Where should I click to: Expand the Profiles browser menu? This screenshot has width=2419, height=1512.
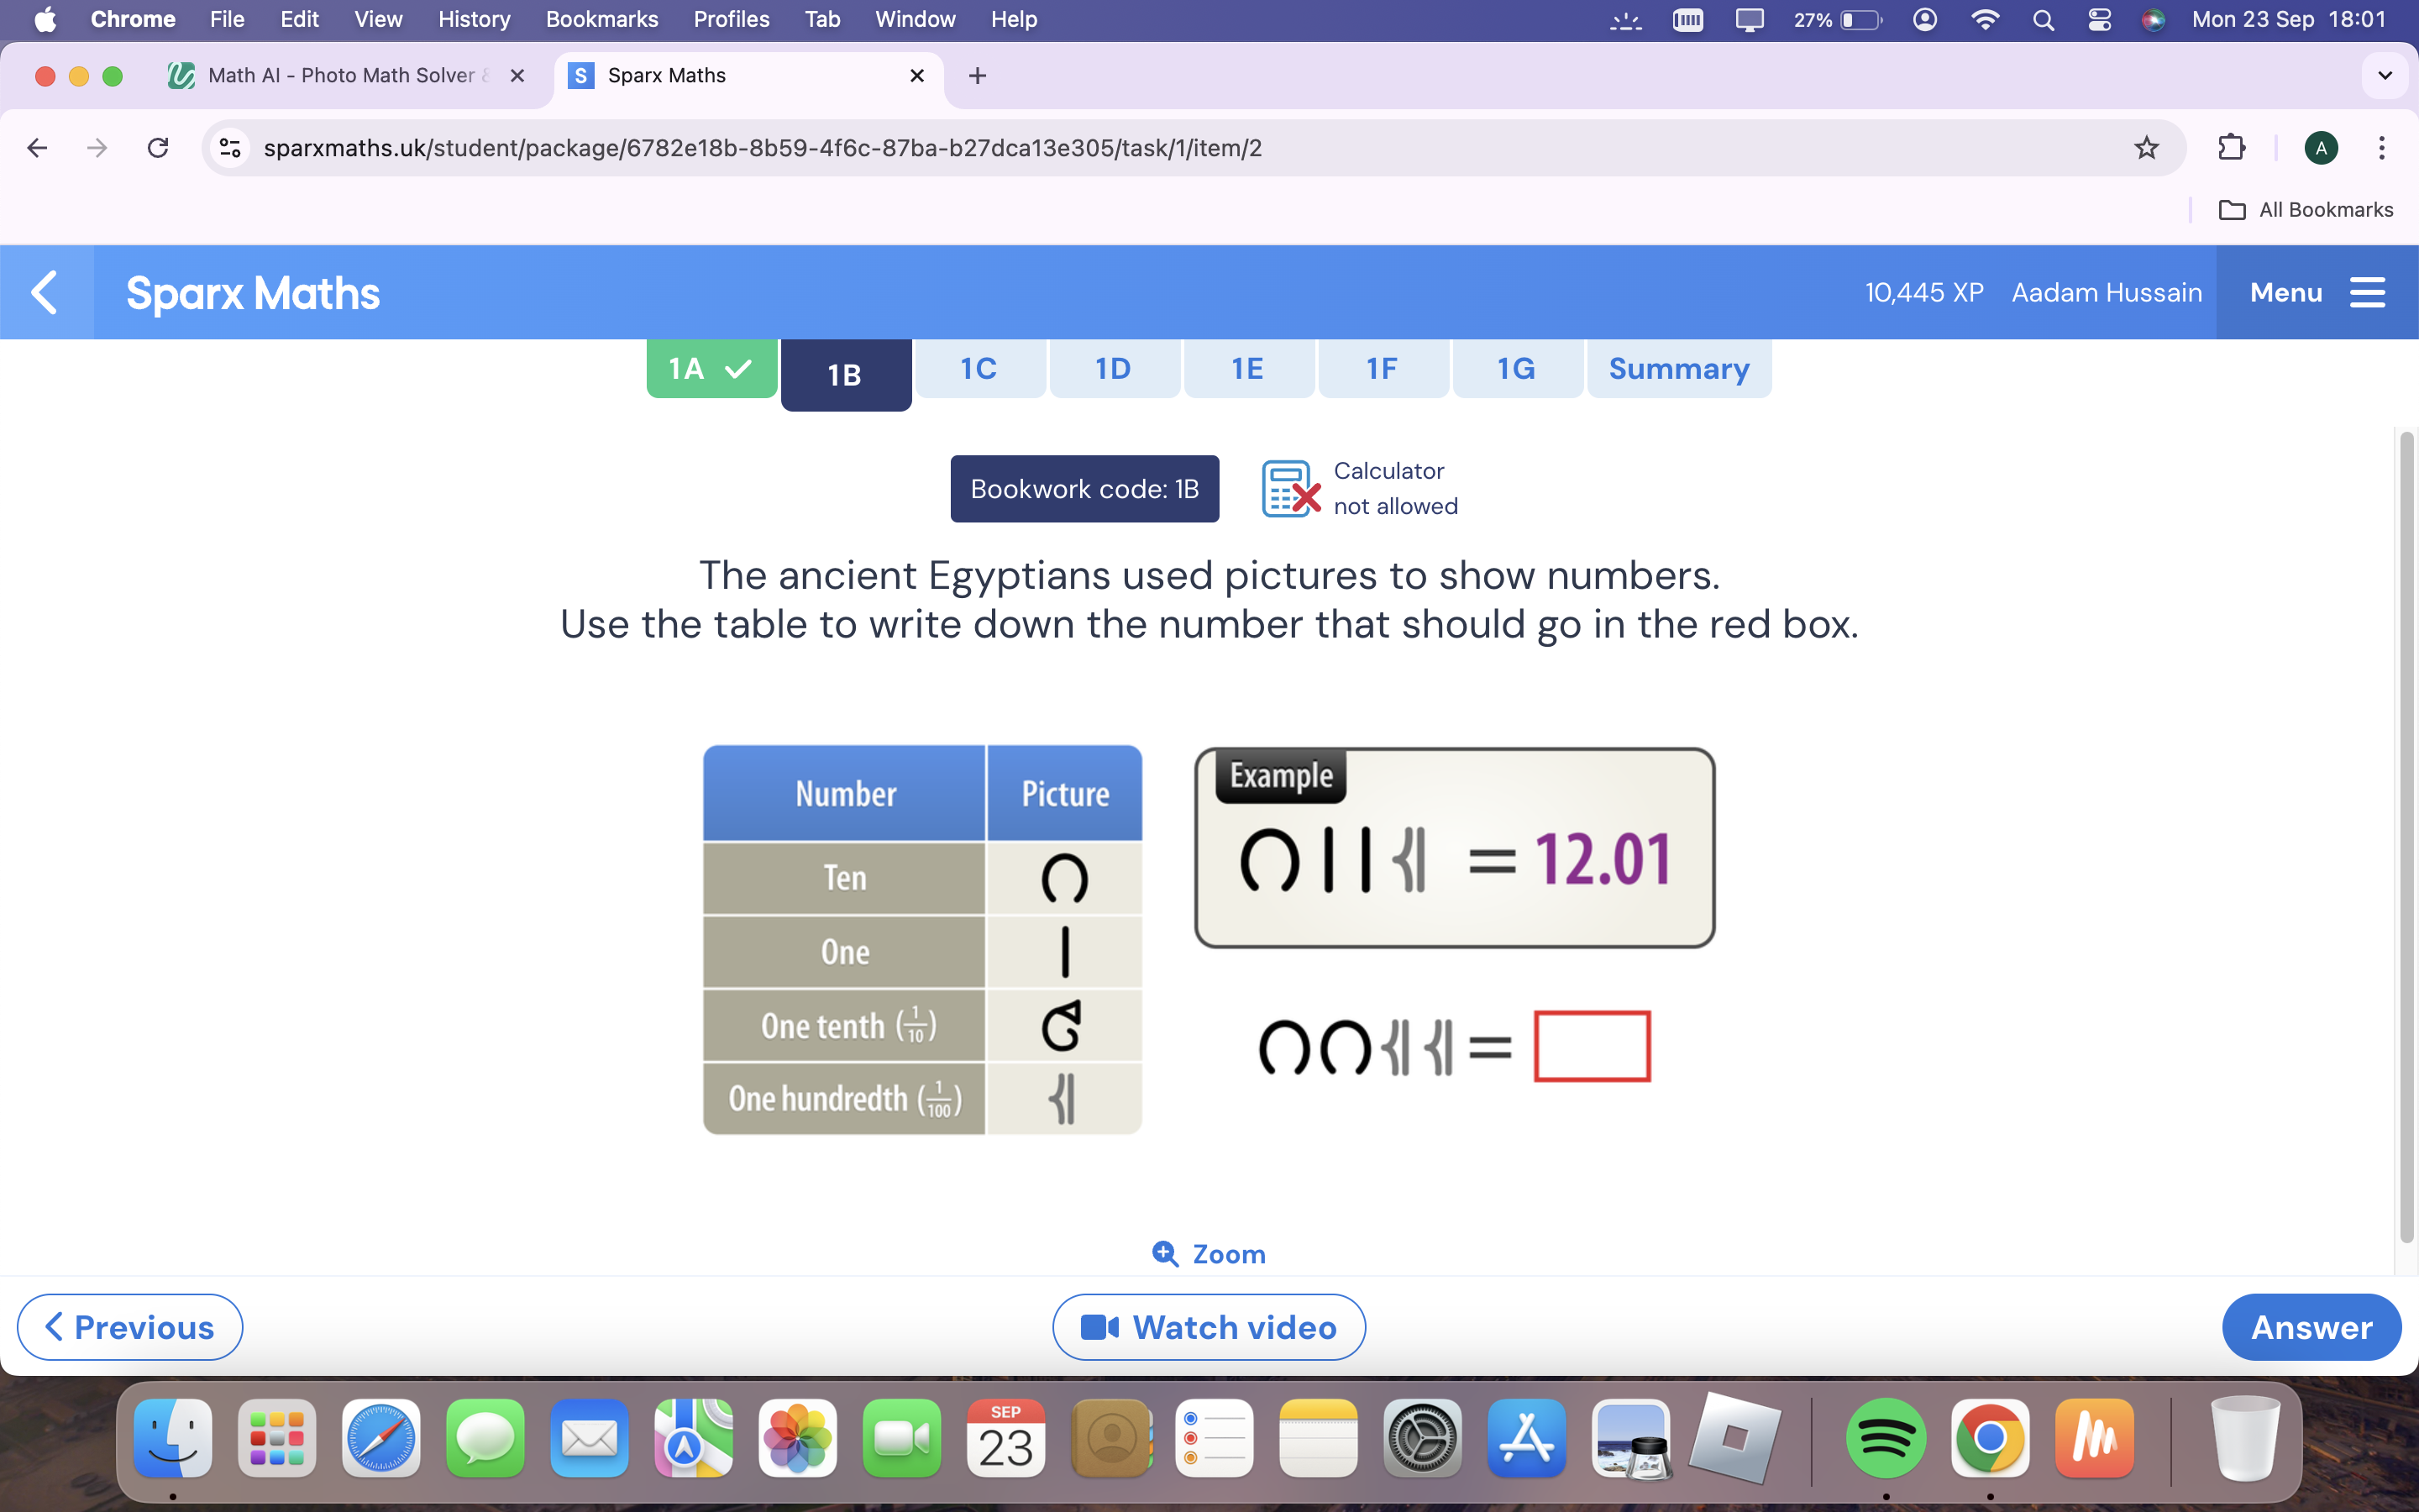[732, 19]
